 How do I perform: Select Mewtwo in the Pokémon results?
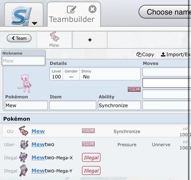click(x=96, y=144)
